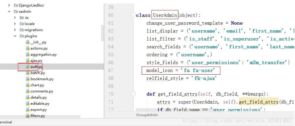The width and height of the screenshot is (295, 126).
Task: Fold the get_field_attrs method in gutter
Action: (x=133, y=94)
